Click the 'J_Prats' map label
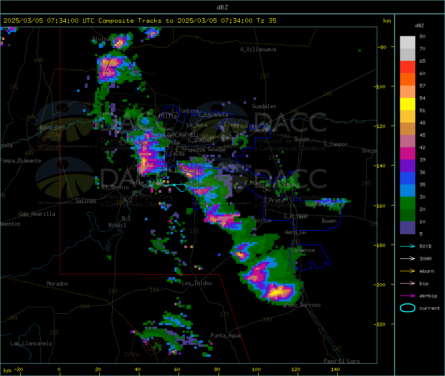The width and height of the screenshot is (445, 376). click(273, 200)
